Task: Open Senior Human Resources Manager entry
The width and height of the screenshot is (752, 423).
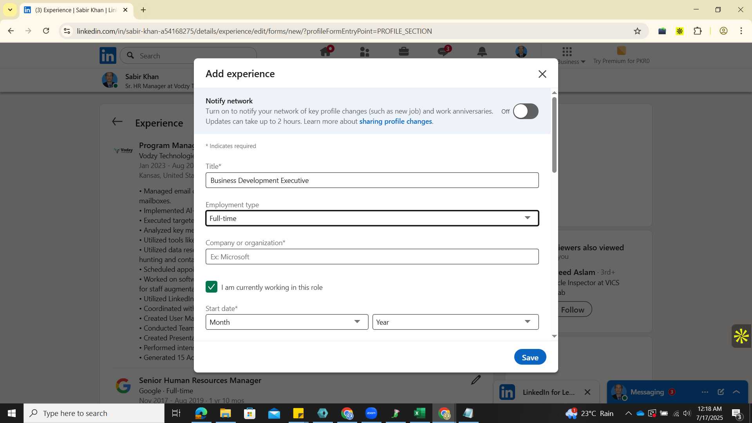Action: 200,380
